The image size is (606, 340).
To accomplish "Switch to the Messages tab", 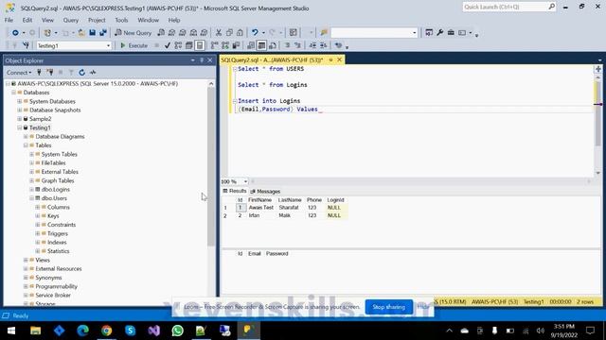I will tap(265, 191).
